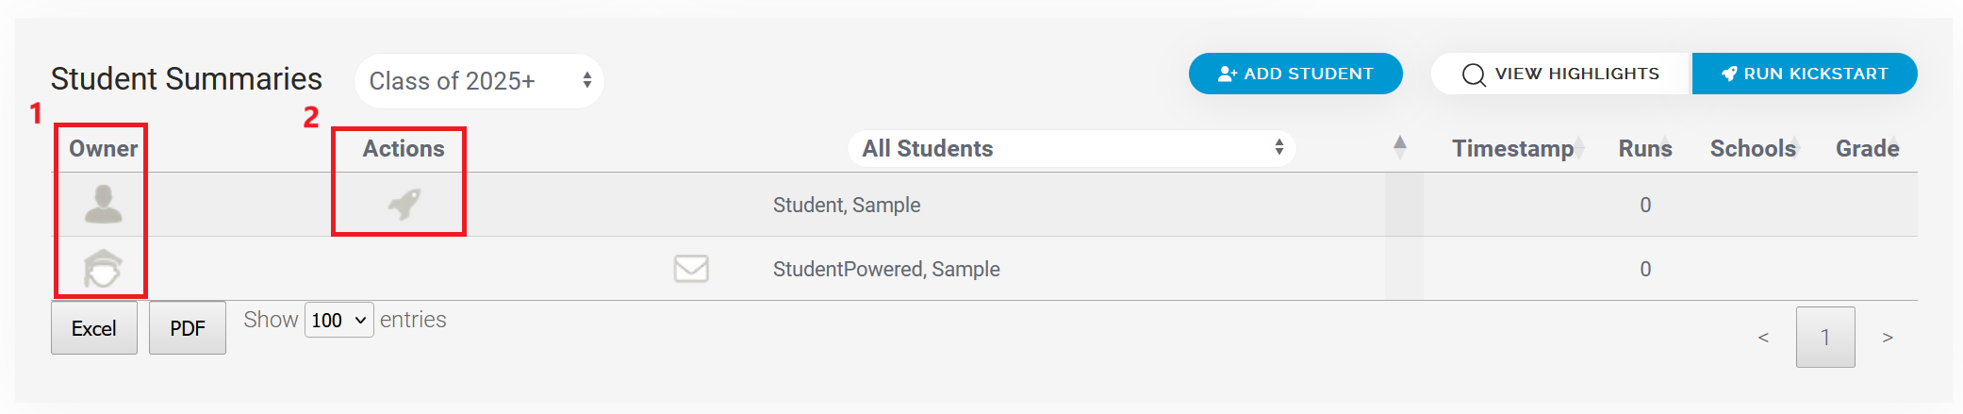Image resolution: width=1963 pixels, height=414 pixels.
Task: Sort by Timestamp column header
Action: [x=1512, y=148]
